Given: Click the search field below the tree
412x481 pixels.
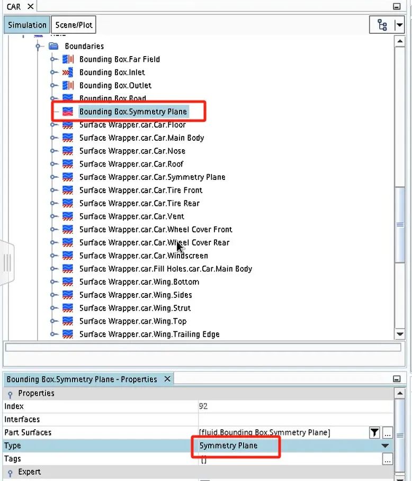Looking at the screenshot, I should [203, 347].
